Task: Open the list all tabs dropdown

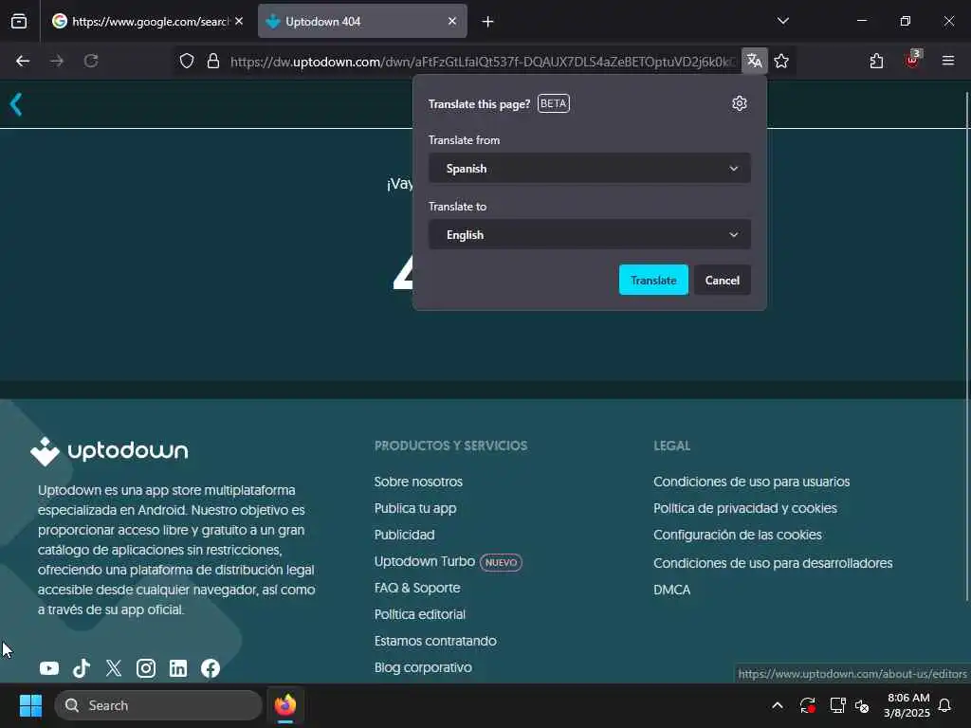Action: 782,21
